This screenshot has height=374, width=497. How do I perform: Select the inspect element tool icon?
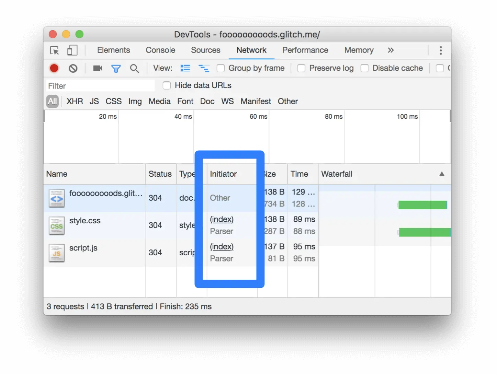(55, 50)
